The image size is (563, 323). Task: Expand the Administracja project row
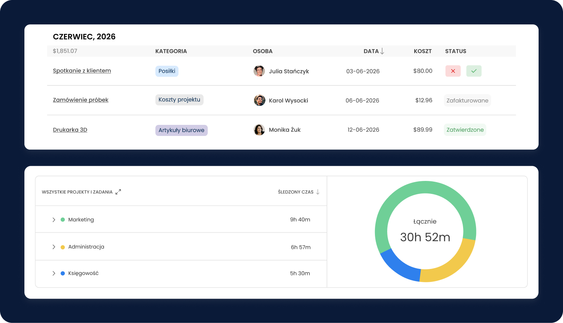[54, 247]
